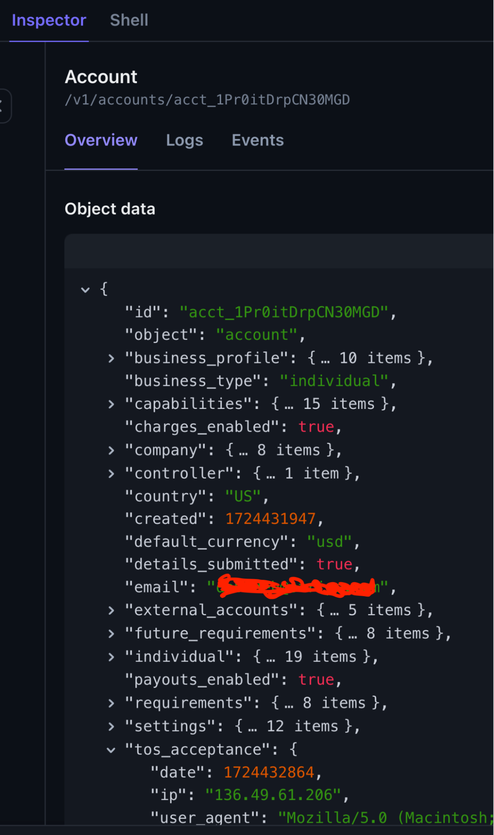Viewport: 494px width, 835px height.
Task: Expand the capabilities object
Action: (x=111, y=404)
